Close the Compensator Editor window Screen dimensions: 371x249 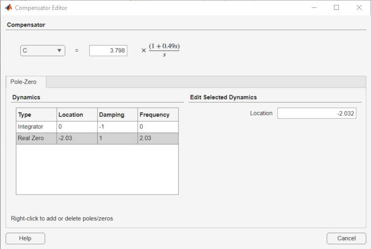pyautogui.click(x=359, y=8)
